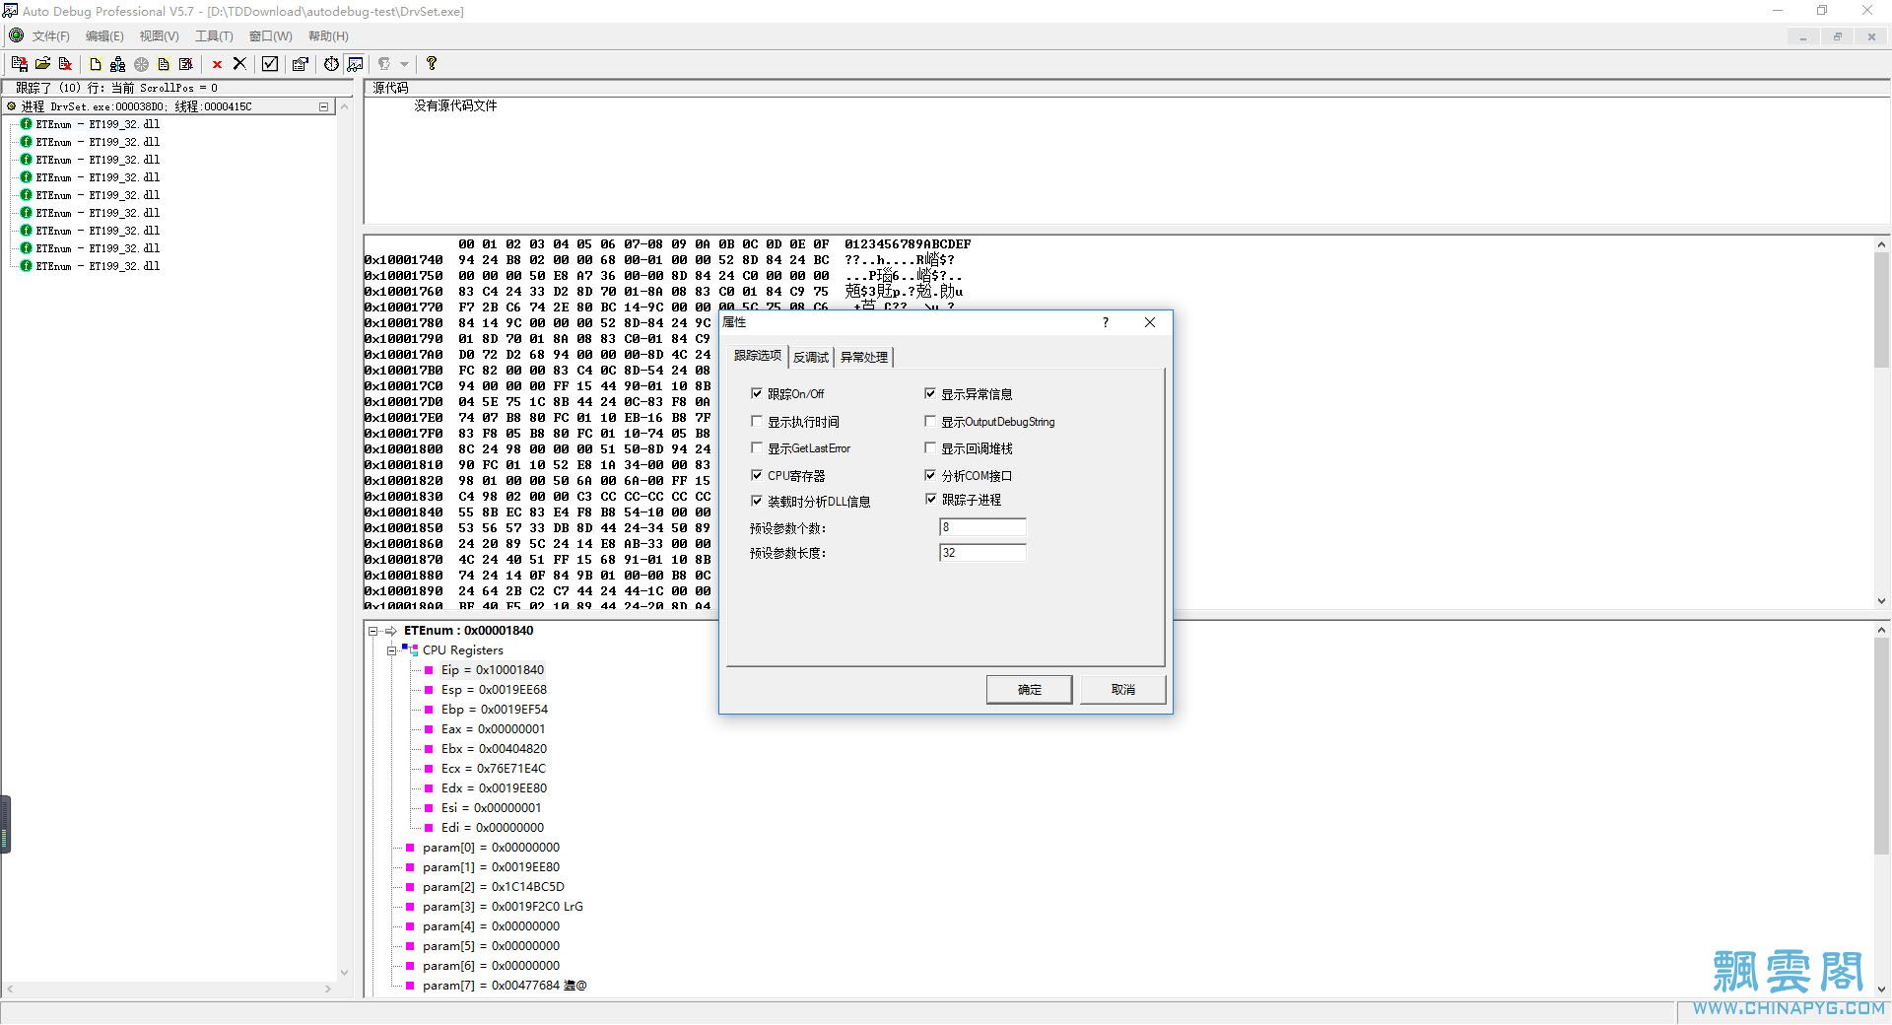Toggle the 分析COM接口 checkbox
This screenshot has width=1892, height=1025.
pos(930,475)
